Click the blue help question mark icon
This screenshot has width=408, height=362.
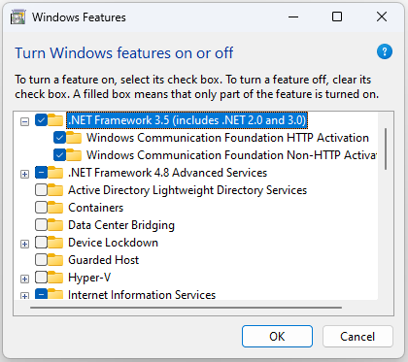(385, 51)
